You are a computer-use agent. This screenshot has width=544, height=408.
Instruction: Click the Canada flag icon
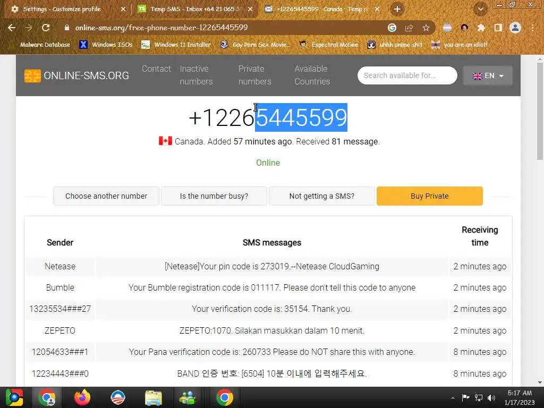pyautogui.click(x=166, y=141)
